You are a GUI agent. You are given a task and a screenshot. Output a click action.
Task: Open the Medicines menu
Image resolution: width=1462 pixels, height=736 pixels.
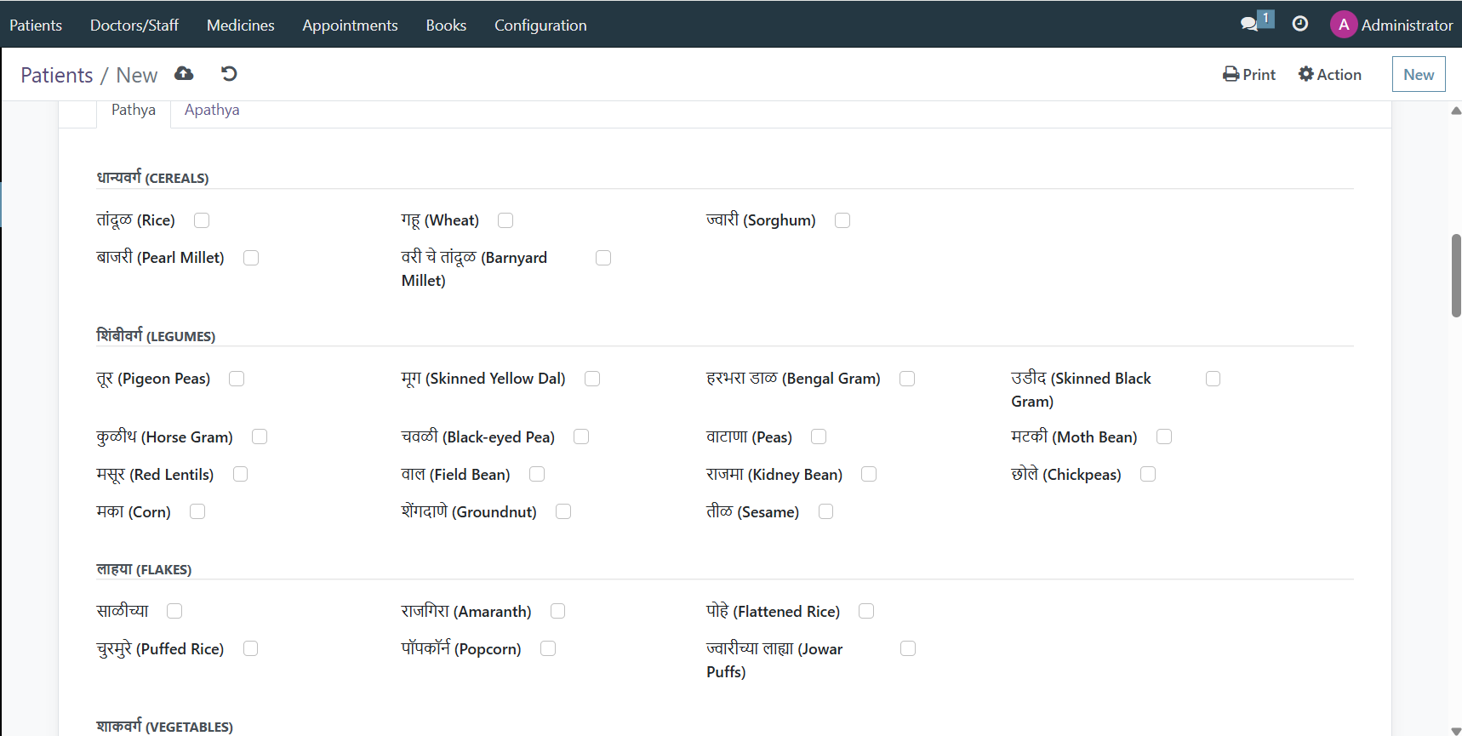240,25
